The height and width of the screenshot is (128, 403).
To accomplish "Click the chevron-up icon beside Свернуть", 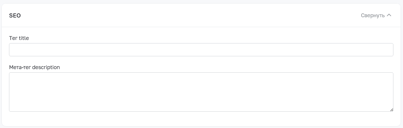I will click(x=389, y=15).
